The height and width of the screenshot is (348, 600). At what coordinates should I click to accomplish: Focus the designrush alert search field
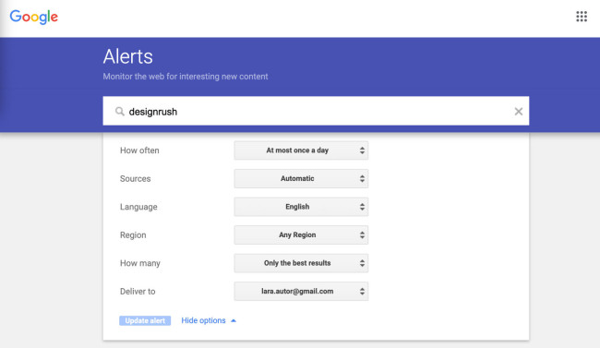(x=316, y=111)
